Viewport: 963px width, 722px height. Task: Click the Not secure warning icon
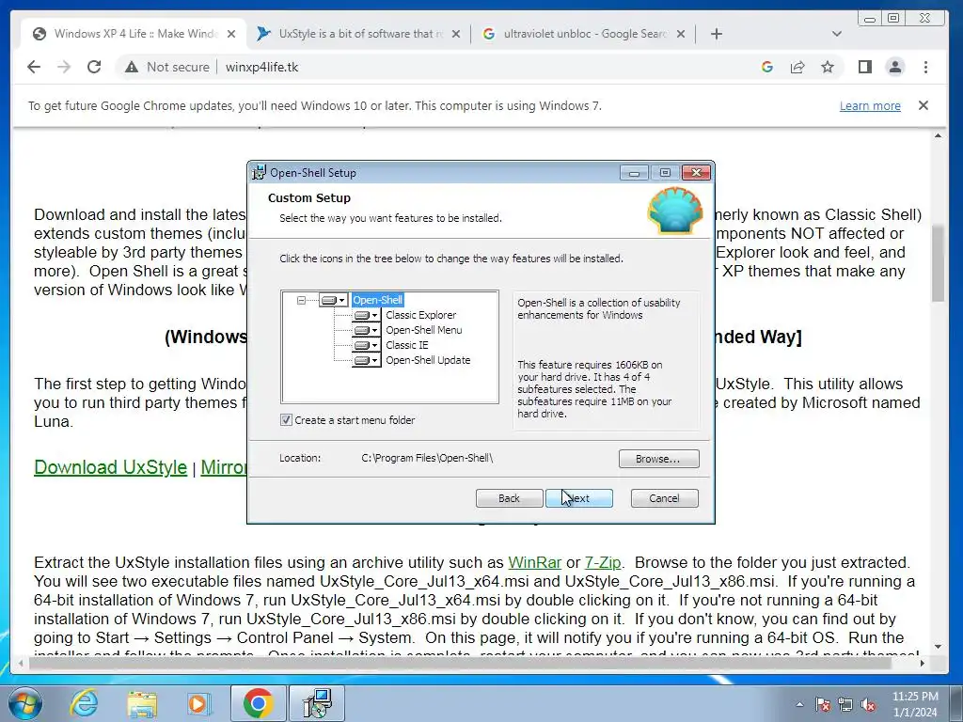click(132, 67)
